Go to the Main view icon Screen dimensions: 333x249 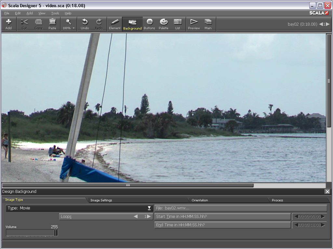(208, 24)
